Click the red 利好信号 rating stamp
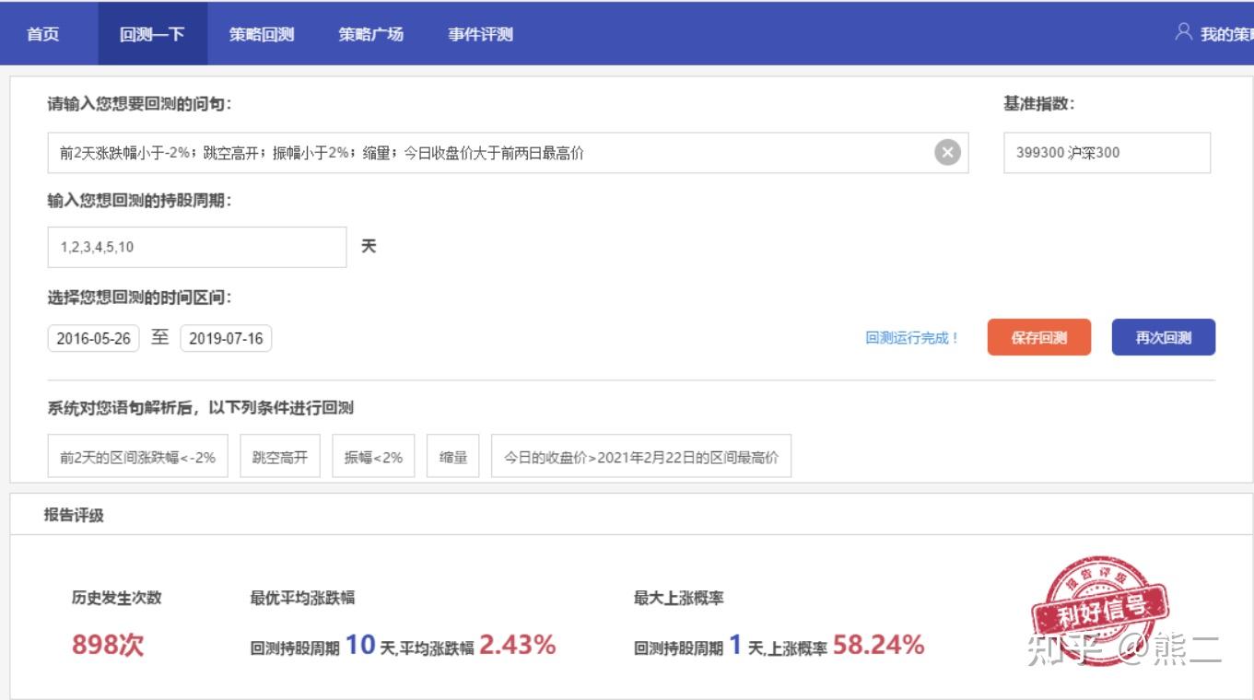1254x700 pixels. [x=1102, y=611]
